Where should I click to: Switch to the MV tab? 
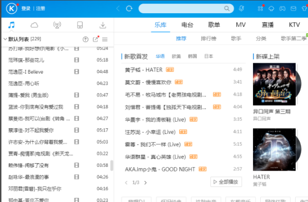[x=241, y=25]
